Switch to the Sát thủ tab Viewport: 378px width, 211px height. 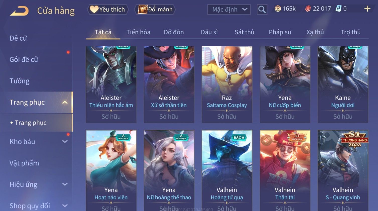click(x=244, y=32)
